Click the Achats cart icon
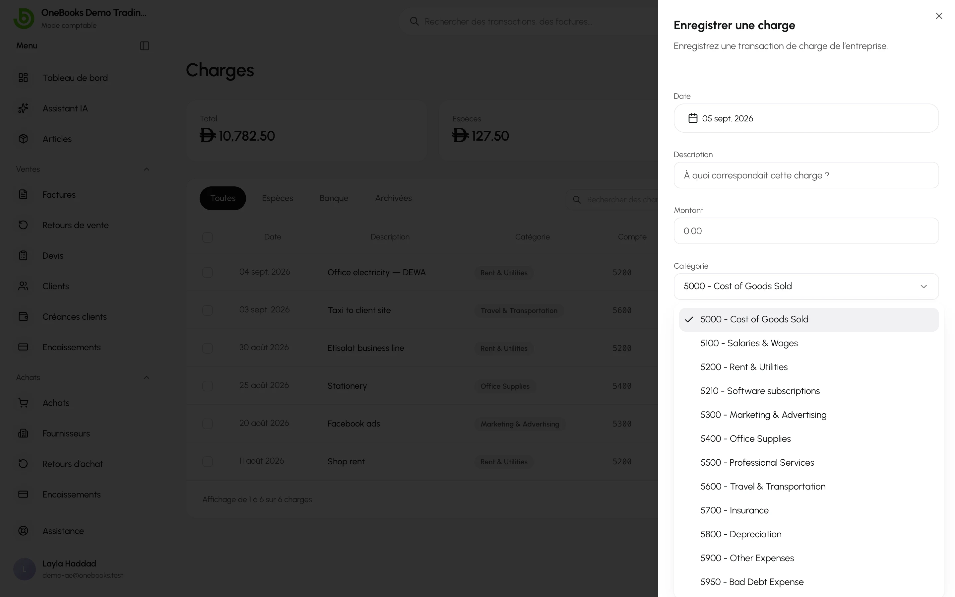 pos(23,403)
